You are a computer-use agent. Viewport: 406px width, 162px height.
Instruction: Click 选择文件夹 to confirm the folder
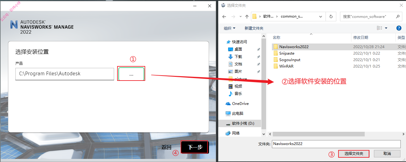point(354,153)
